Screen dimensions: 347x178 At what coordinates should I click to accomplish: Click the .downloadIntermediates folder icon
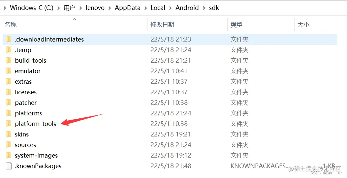click(9, 39)
